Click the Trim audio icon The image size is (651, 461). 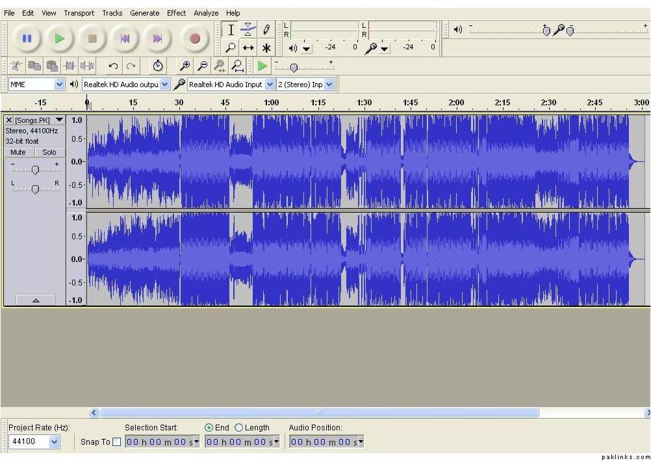coord(70,66)
